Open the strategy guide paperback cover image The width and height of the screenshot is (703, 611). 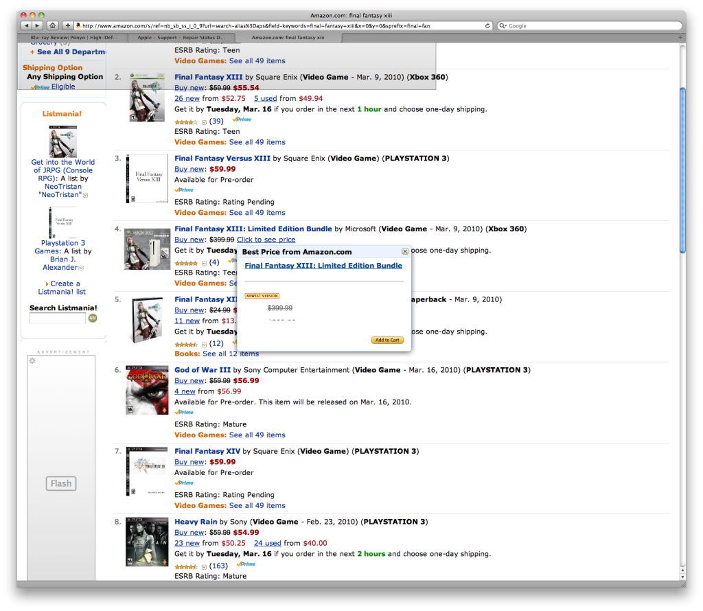[147, 320]
